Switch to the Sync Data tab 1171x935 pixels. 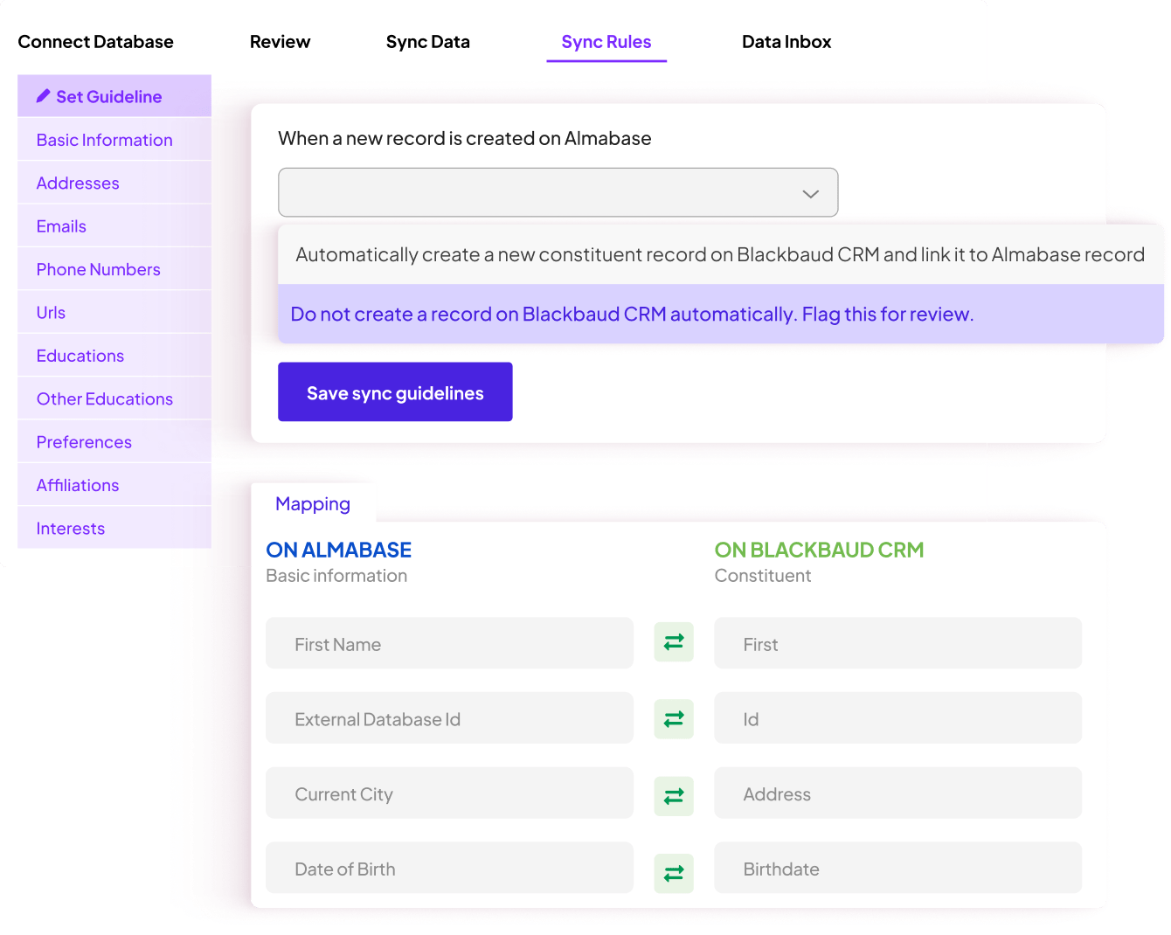coord(427,42)
